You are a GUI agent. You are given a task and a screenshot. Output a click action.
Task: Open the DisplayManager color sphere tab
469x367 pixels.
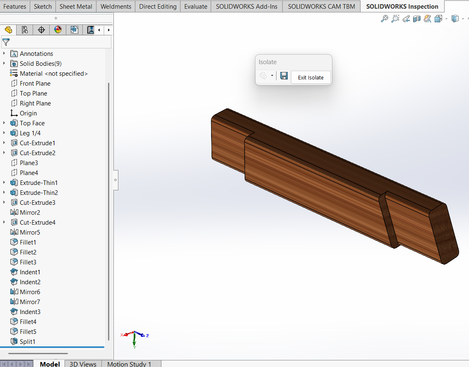pos(58,30)
